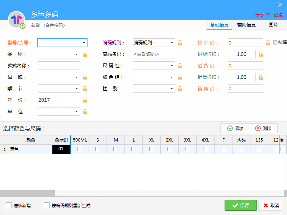Expand the 类别 dropdown list
Image resolution: width=287 pixels, height=215 pixels.
click(76, 54)
